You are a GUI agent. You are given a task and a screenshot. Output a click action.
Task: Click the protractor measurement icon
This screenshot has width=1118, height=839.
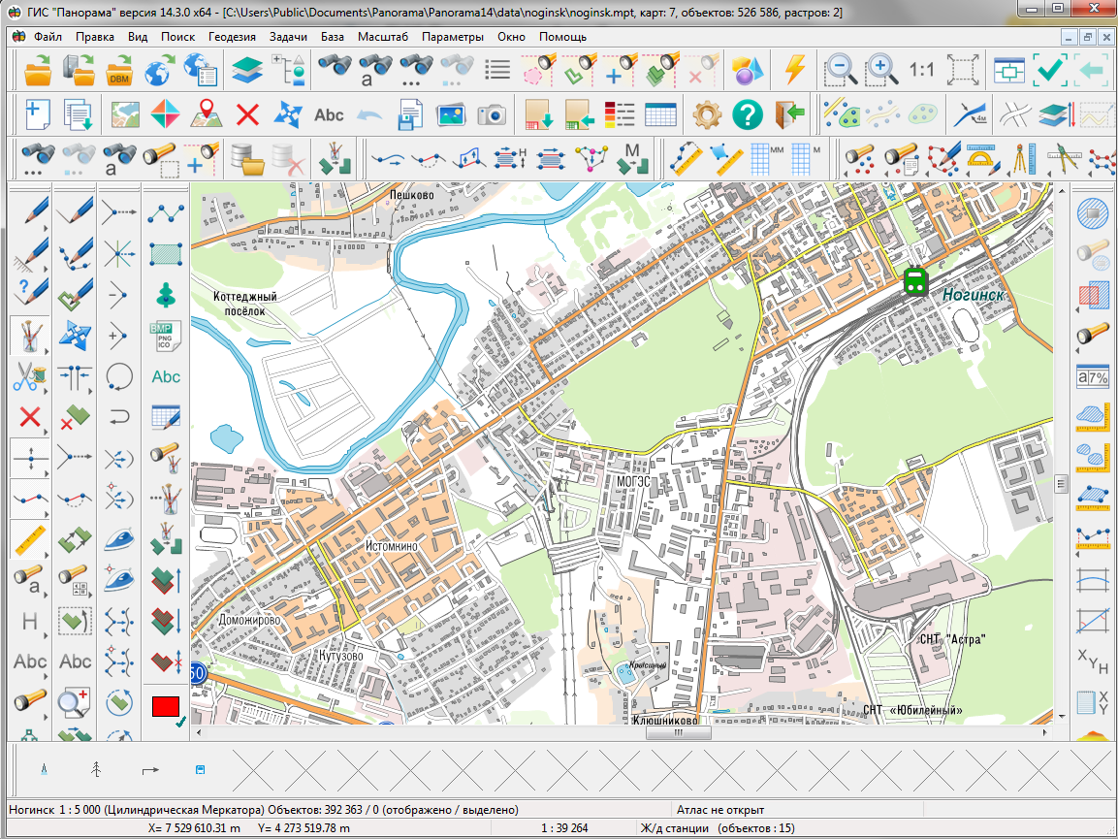click(982, 158)
